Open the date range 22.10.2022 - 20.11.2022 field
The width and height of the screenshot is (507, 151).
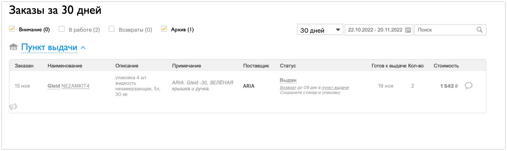coord(379,30)
